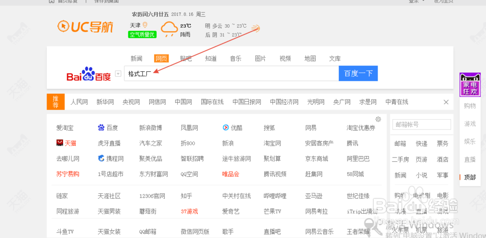The image size is (486, 238).
Task: Open the 凤凰网 link
Action: [x=190, y=127]
